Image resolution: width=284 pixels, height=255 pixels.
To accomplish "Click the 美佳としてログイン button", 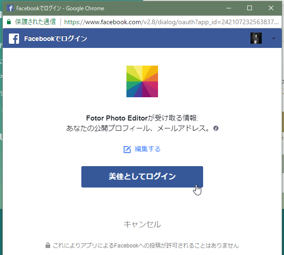I will 142,177.
